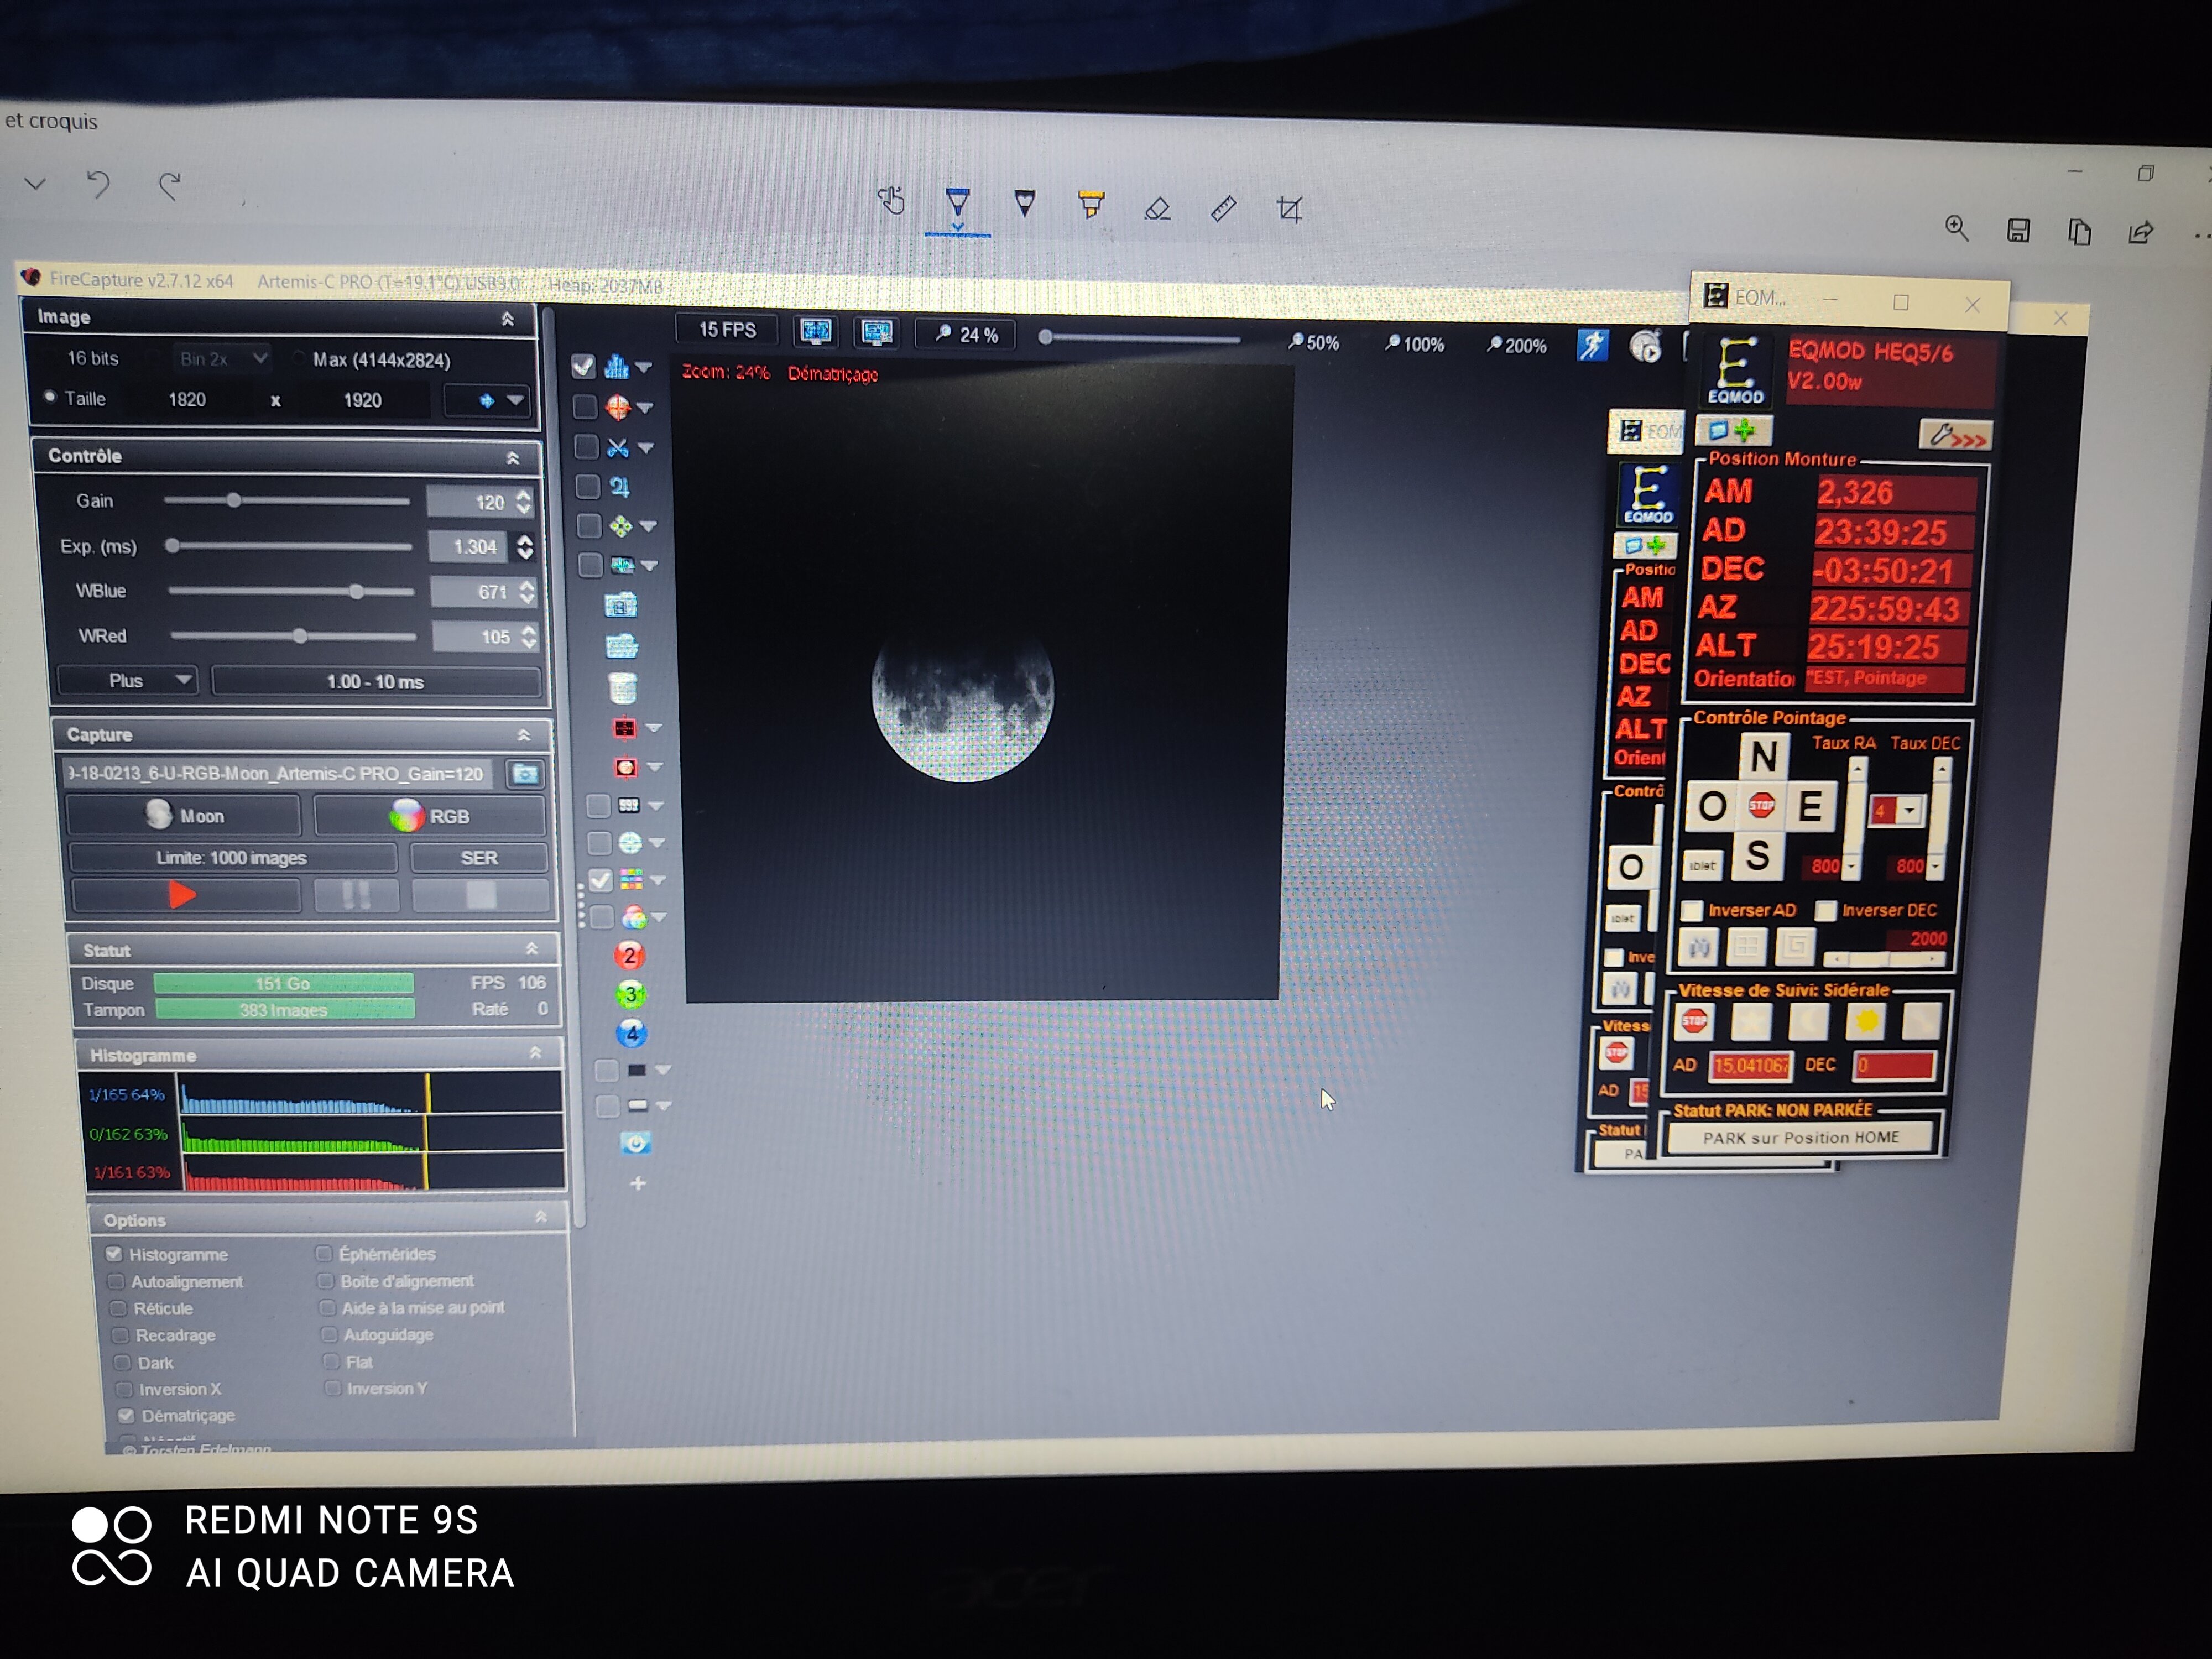Select the eraser tool in top toolbar

(1157, 209)
